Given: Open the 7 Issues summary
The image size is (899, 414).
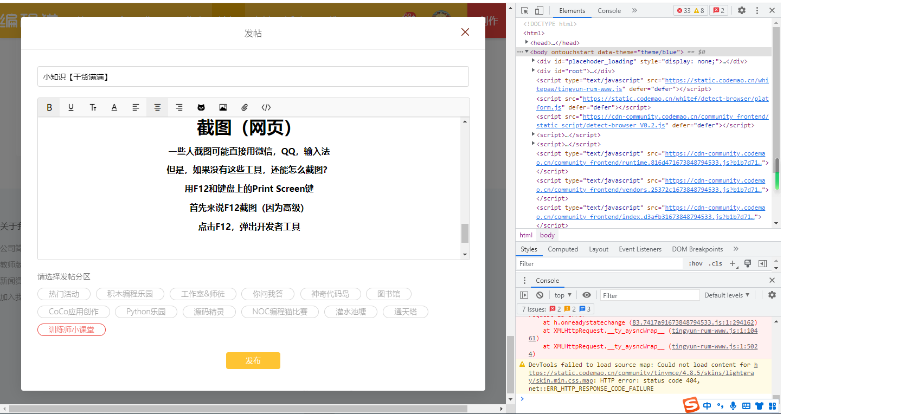Looking at the screenshot, I should [556, 309].
